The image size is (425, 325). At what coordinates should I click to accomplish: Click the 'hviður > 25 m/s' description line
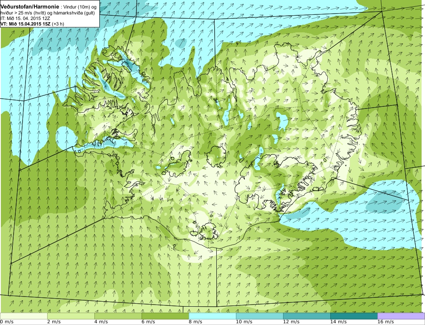[48, 13]
